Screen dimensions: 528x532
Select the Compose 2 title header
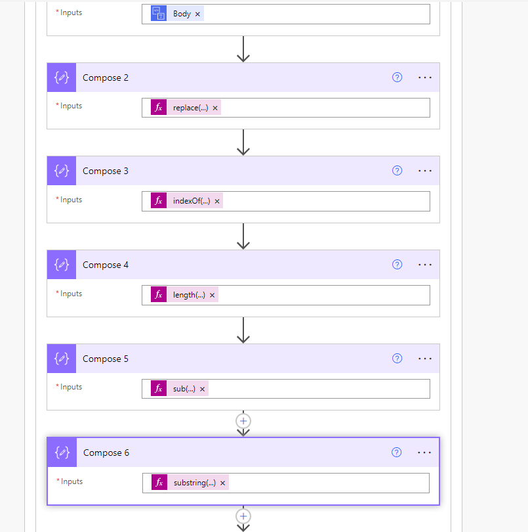click(105, 77)
